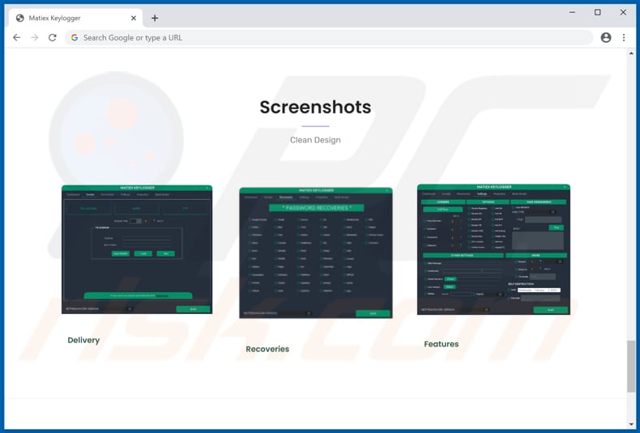Click the Features caption text
The width and height of the screenshot is (640, 433).
pyautogui.click(x=442, y=344)
